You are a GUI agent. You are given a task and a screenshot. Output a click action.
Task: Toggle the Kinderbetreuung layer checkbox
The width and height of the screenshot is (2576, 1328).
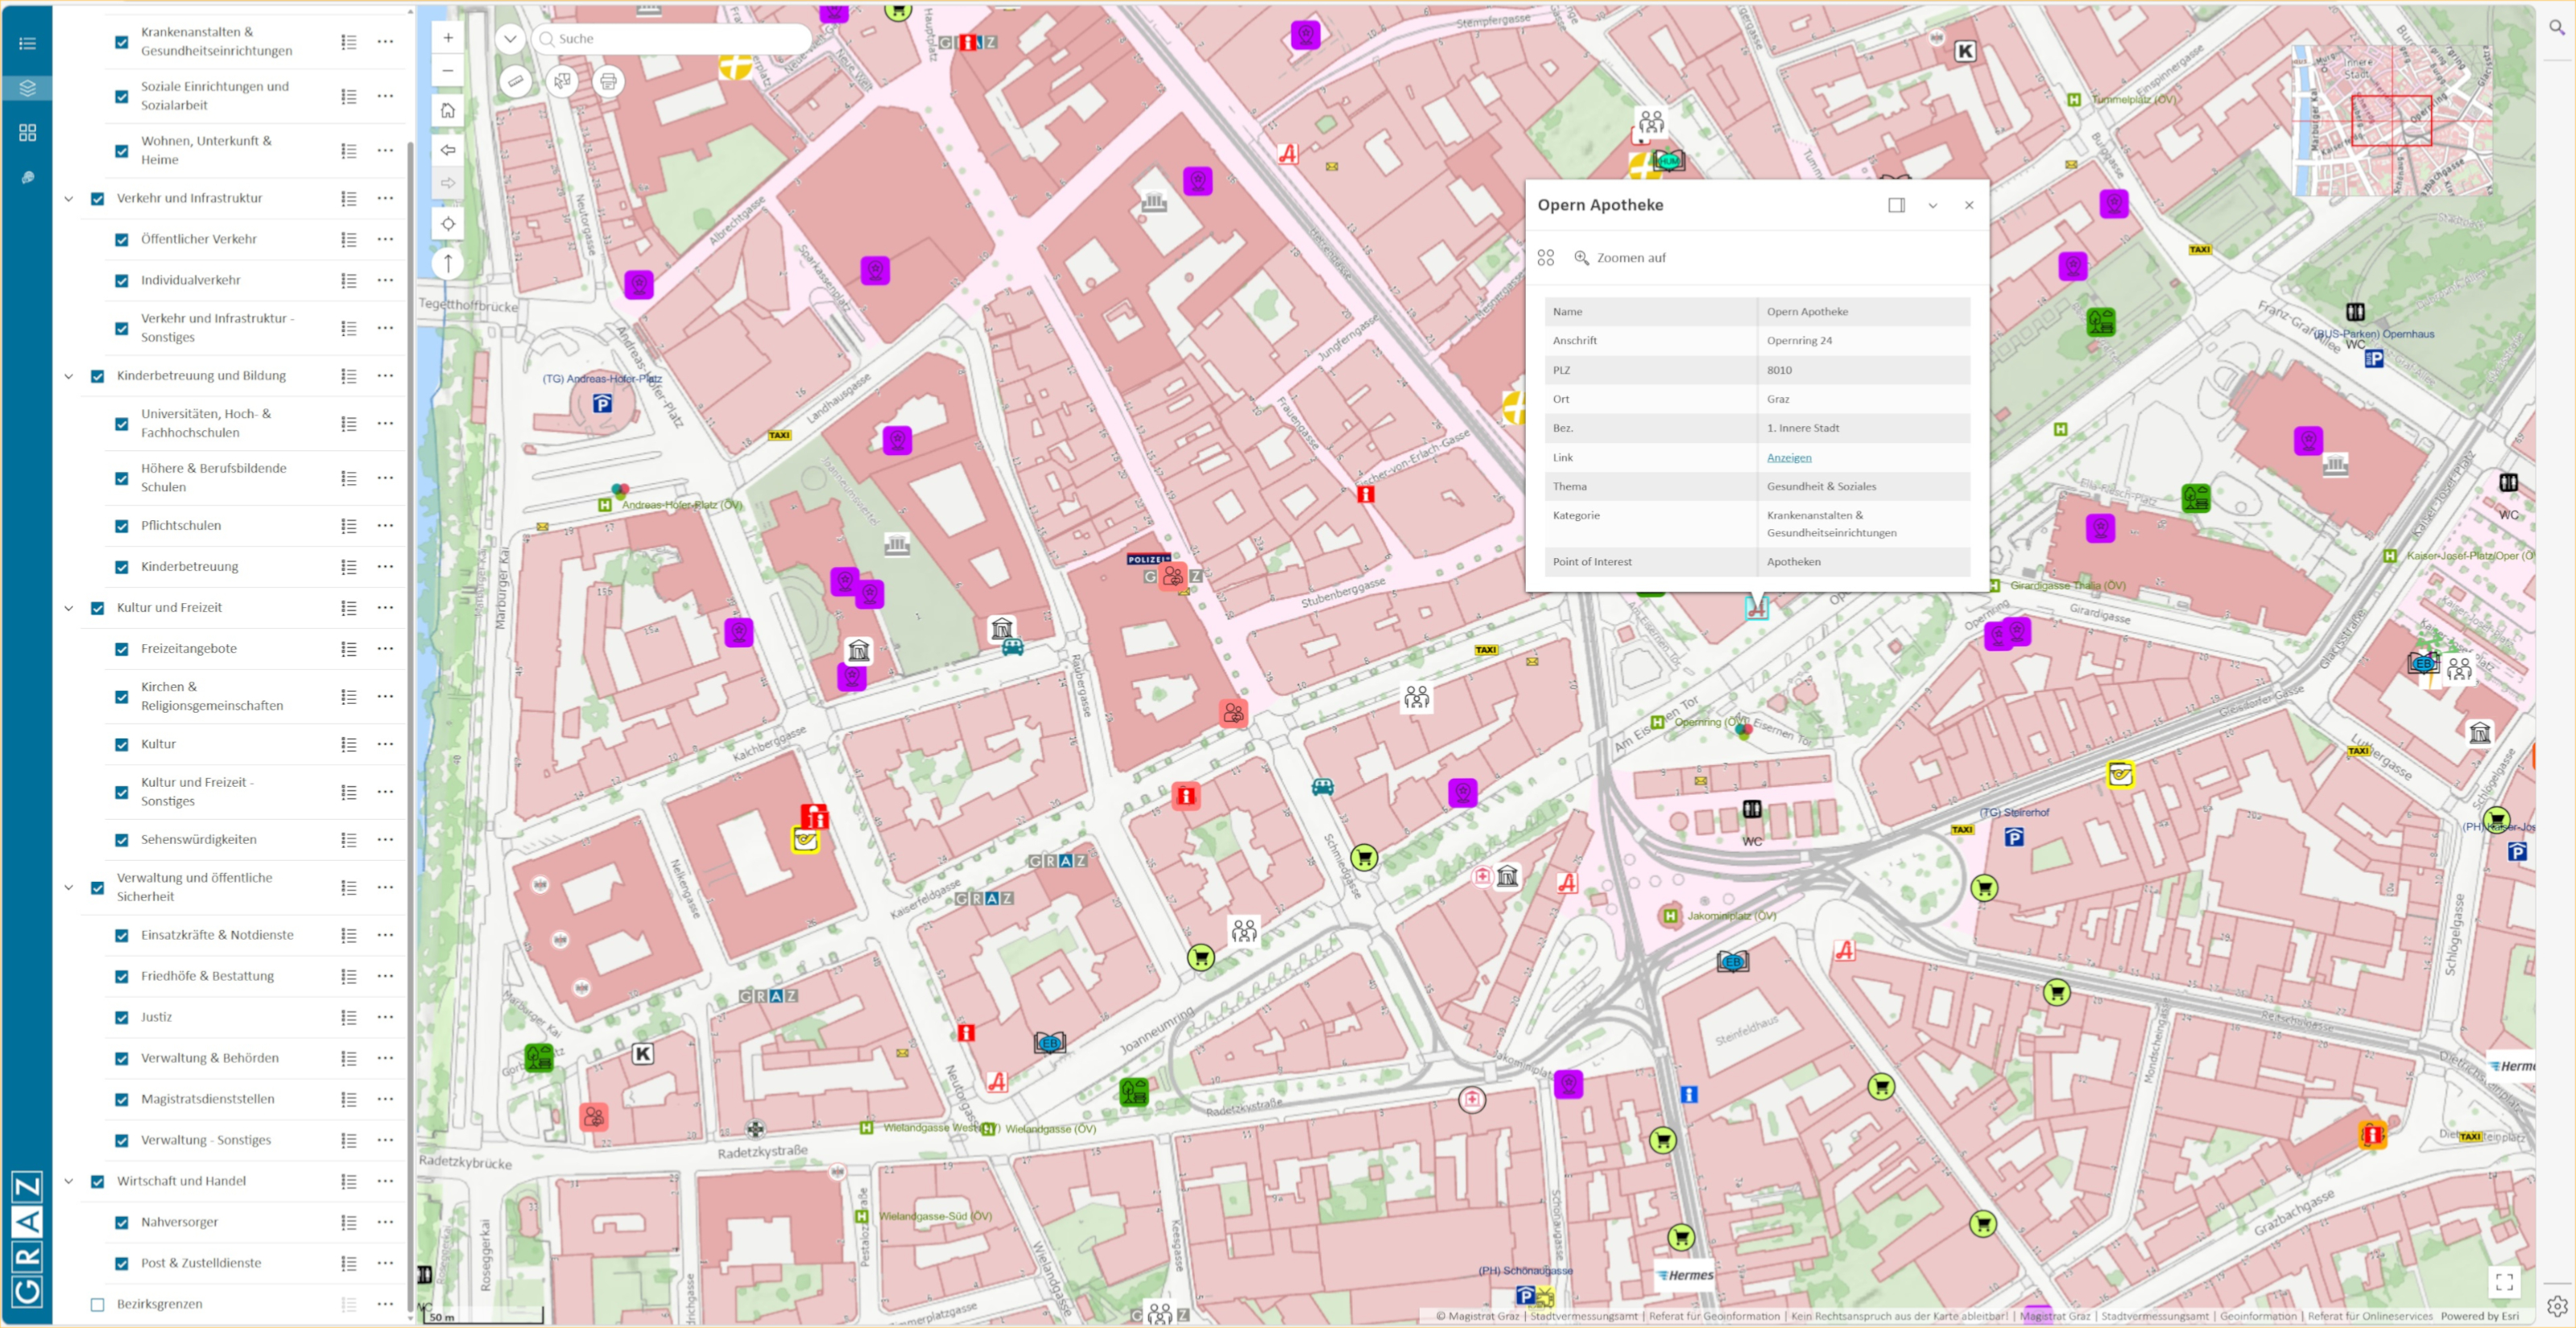pos(122,567)
